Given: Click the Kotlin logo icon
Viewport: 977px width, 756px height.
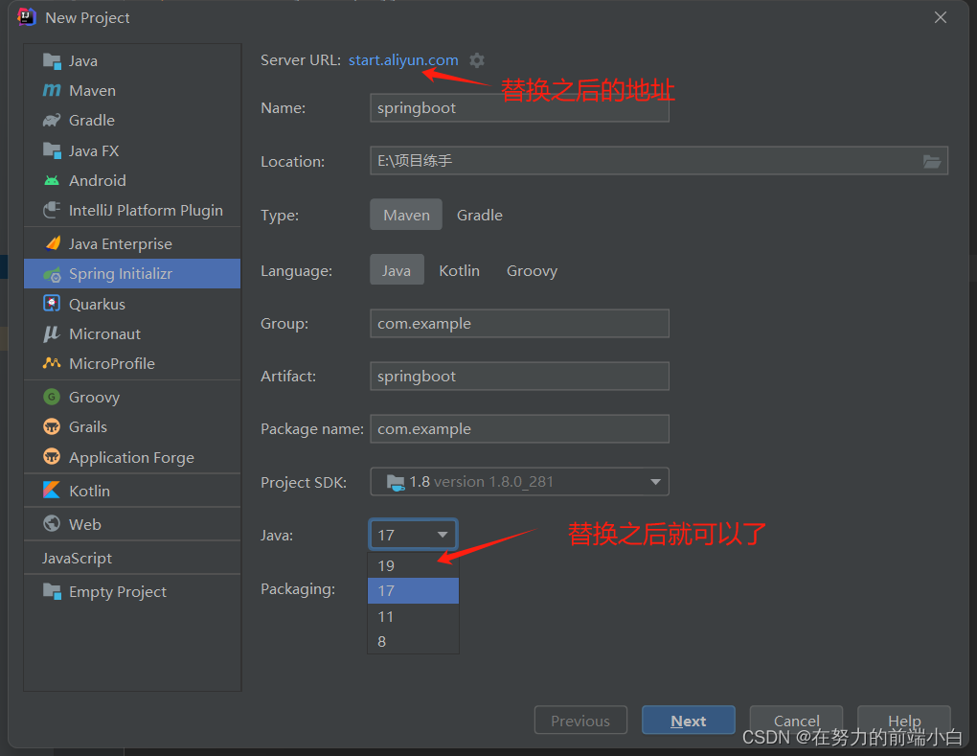Looking at the screenshot, I should pos(52,491).
